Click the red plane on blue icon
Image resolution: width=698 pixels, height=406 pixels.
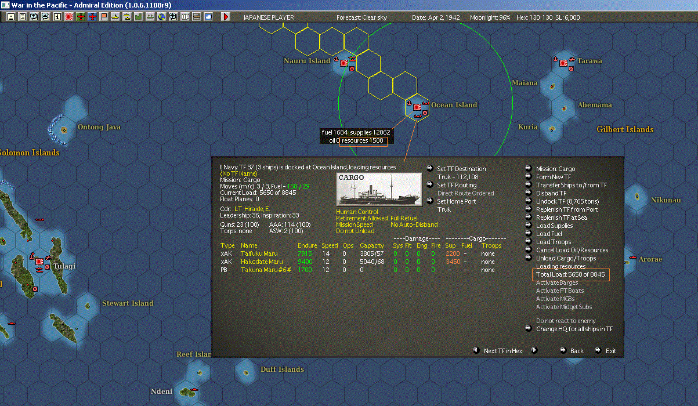[x=92, y=17]
